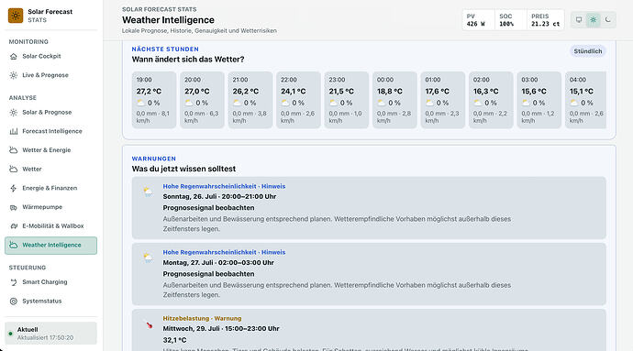Select the 19:00 forecast card
Screen dimensions: 633x351
click(154, 100)
